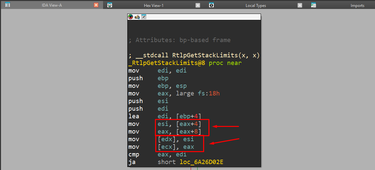Switch to the IDA View-A tab

click(x=52, y=6)
